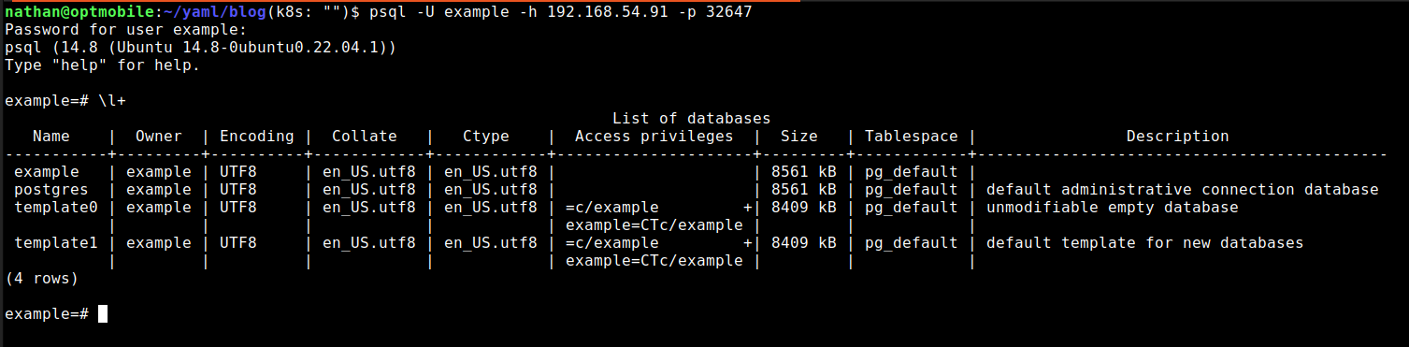This screenshot has height=347, width=1409.
Task: Click the '8561 kB' size in postgres row
Action: (804, 190)
